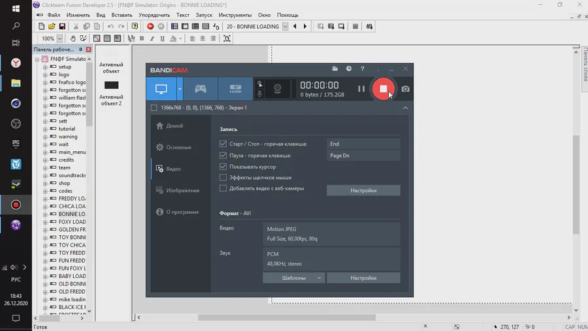Select the tutorial frame in workspace tree
Image resolution: width=588 pixels, height=331 pixels.
click(x=67, y=128)
